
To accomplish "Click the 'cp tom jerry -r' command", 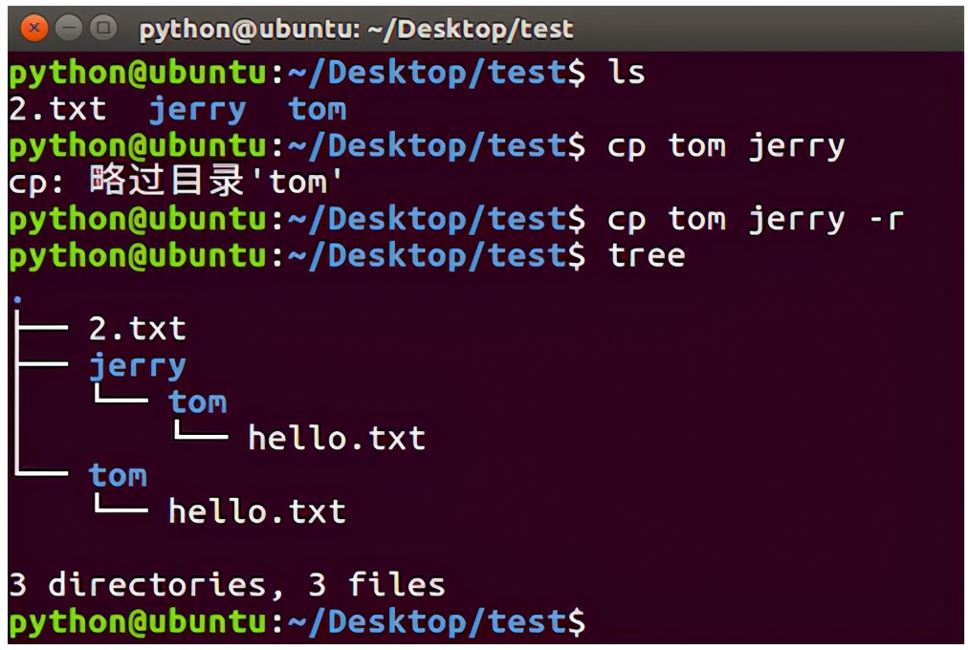I will tap(756, 220).
